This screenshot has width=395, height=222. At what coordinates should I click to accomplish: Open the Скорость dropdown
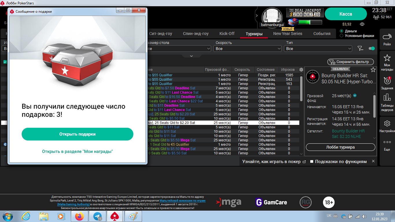tap(248, 49)
